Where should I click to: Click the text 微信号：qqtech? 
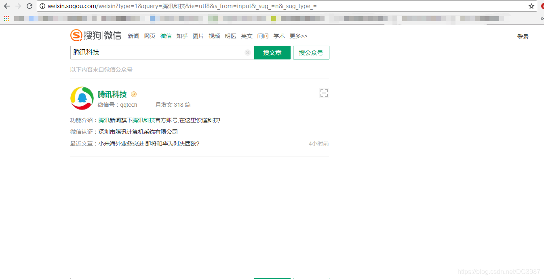tap(118, 105)
